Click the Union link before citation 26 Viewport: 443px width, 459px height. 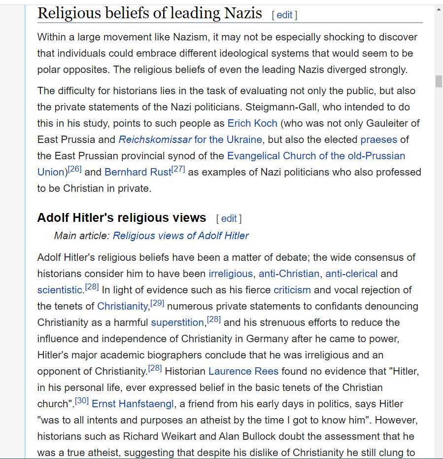(x=51, y=172)
